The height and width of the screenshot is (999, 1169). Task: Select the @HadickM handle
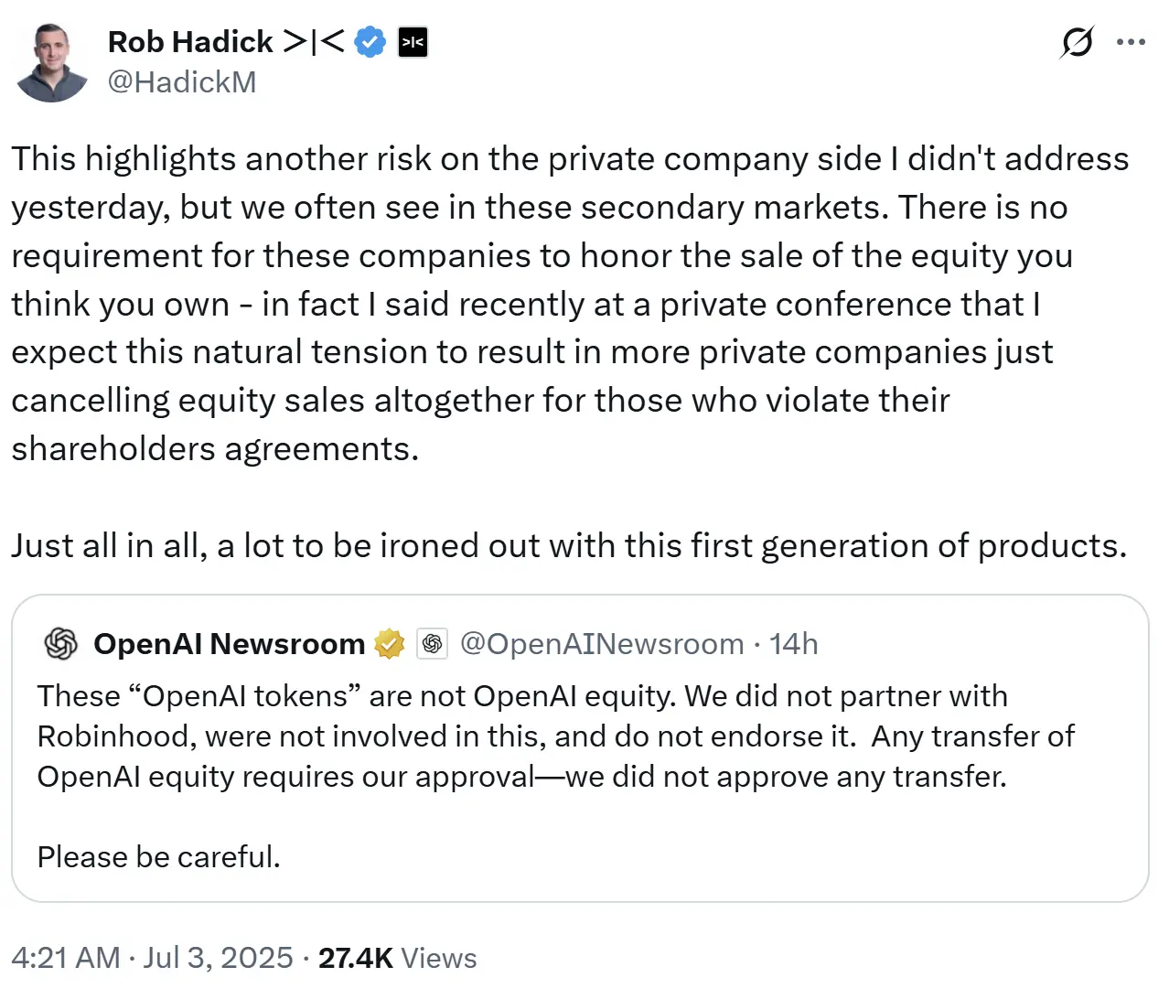182,82
